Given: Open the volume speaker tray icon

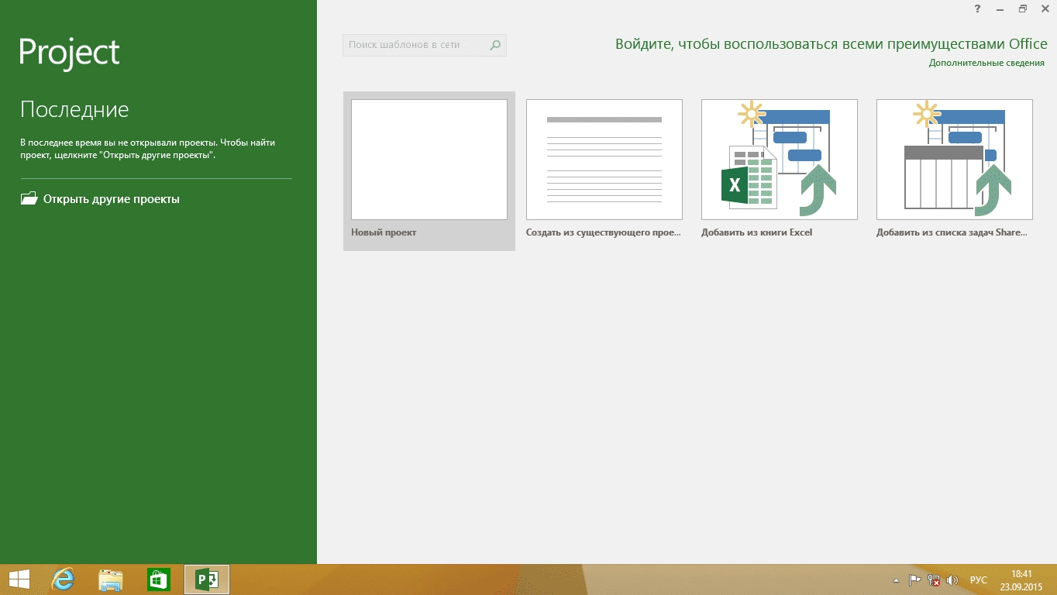Looking at the screenshot, I should (x=952, y=580).
